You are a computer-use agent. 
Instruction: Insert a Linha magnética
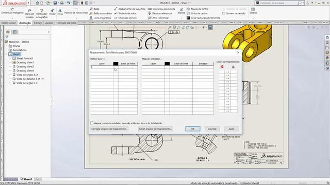coord(100,18)
